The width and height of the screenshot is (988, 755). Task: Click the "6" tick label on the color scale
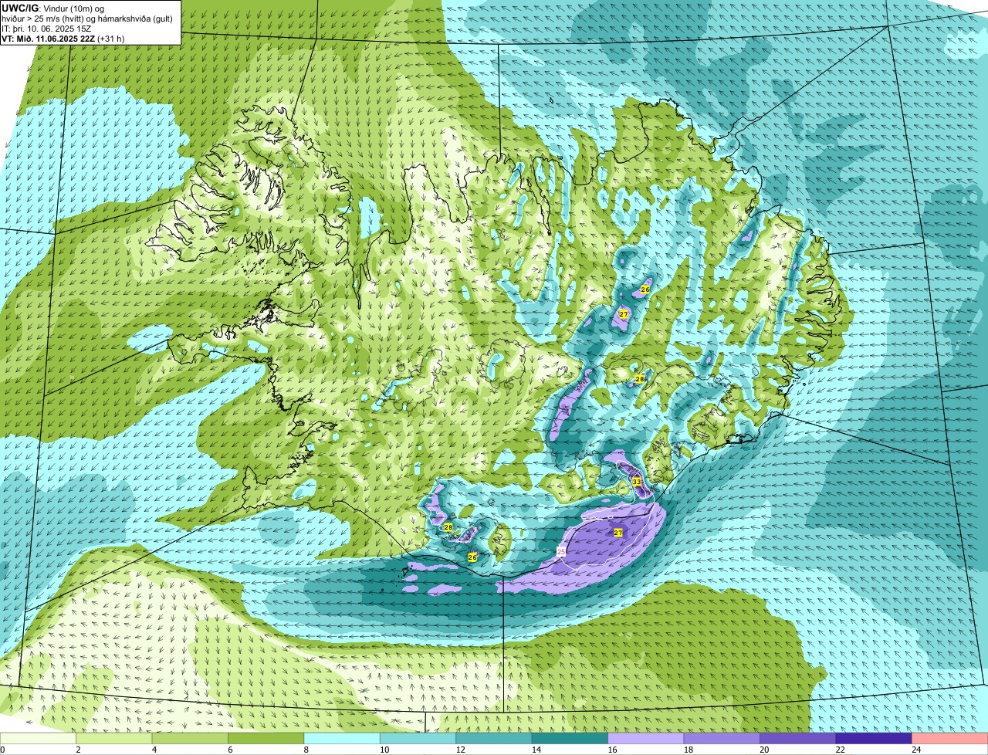[228, 750]
